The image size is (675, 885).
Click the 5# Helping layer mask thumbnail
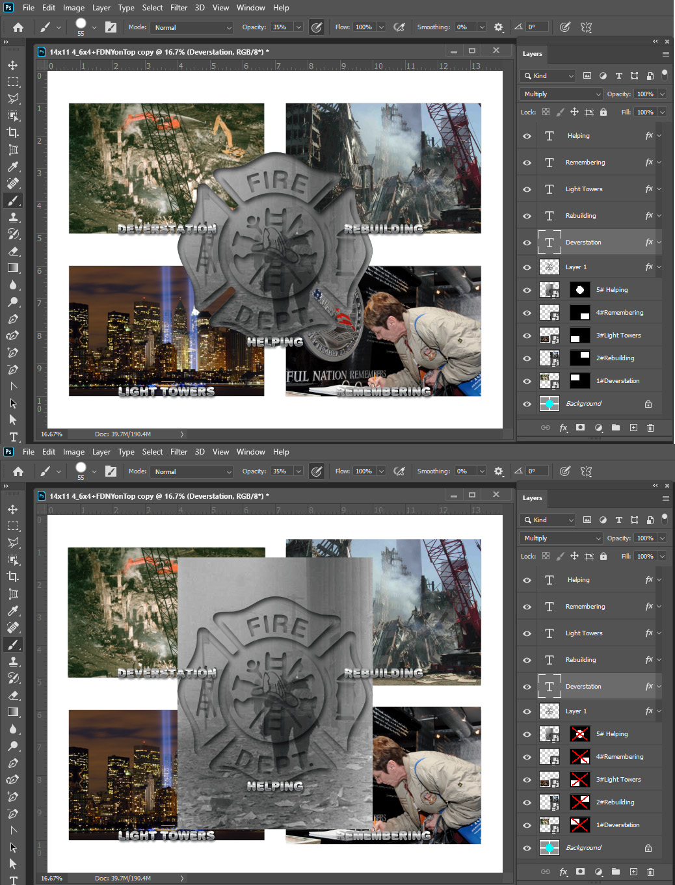[x=579, y=289]
